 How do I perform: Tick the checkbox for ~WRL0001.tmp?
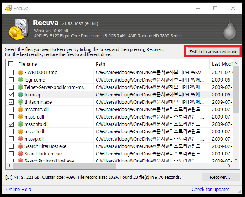tap(11, 72)
